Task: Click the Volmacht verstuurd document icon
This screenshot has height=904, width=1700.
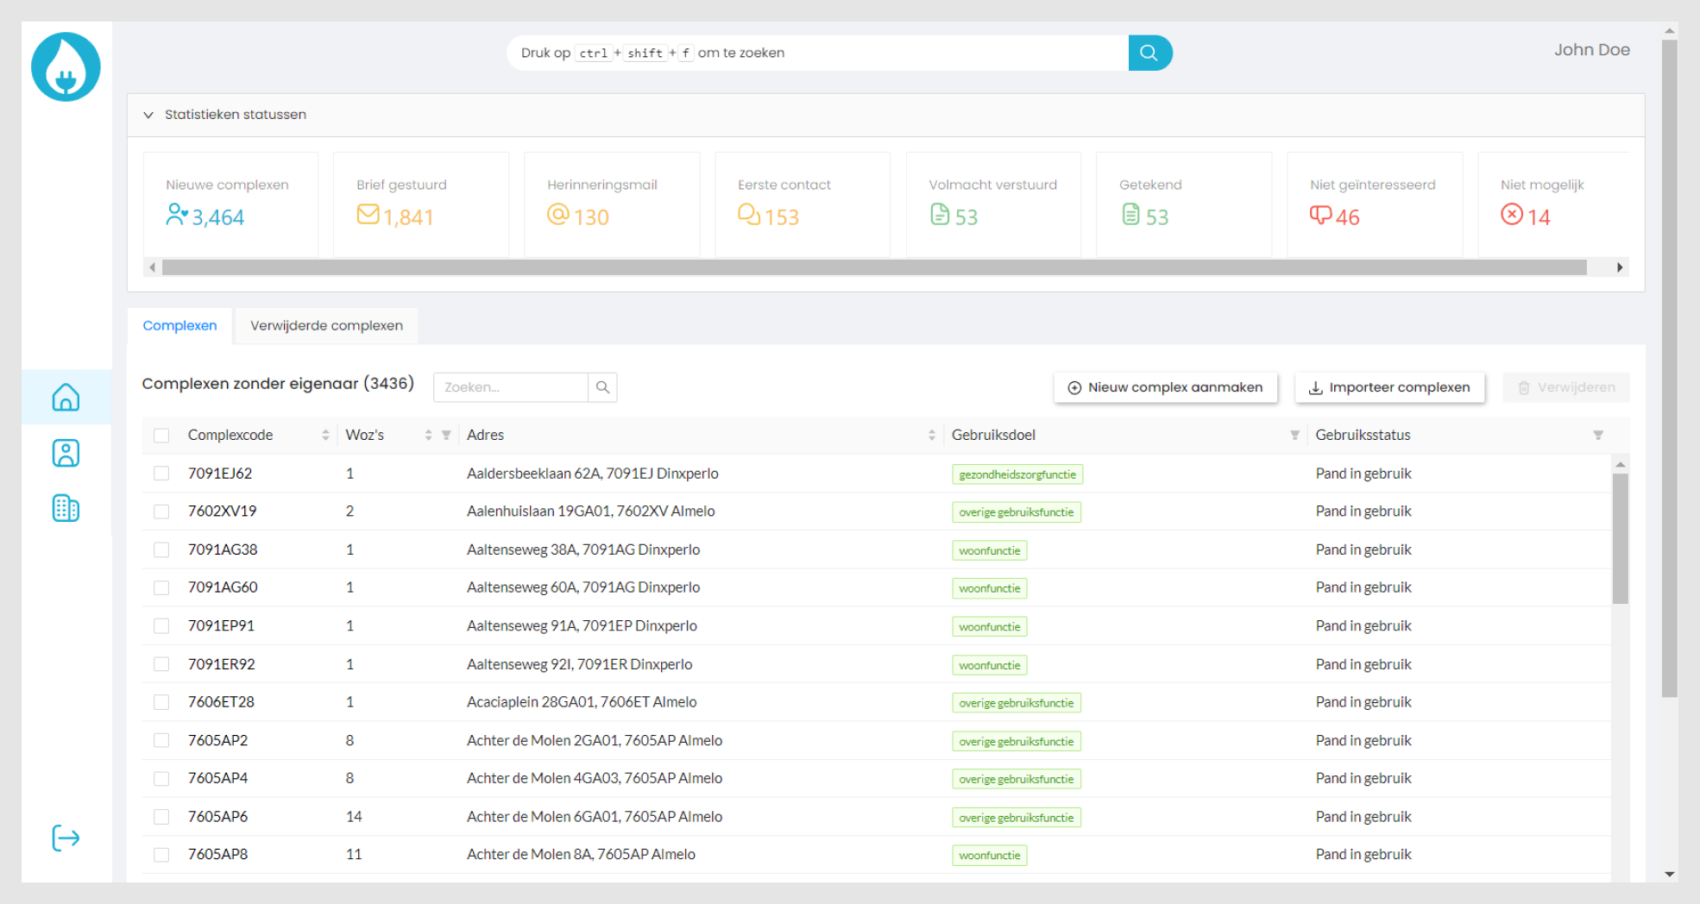Action: point(940,214)
